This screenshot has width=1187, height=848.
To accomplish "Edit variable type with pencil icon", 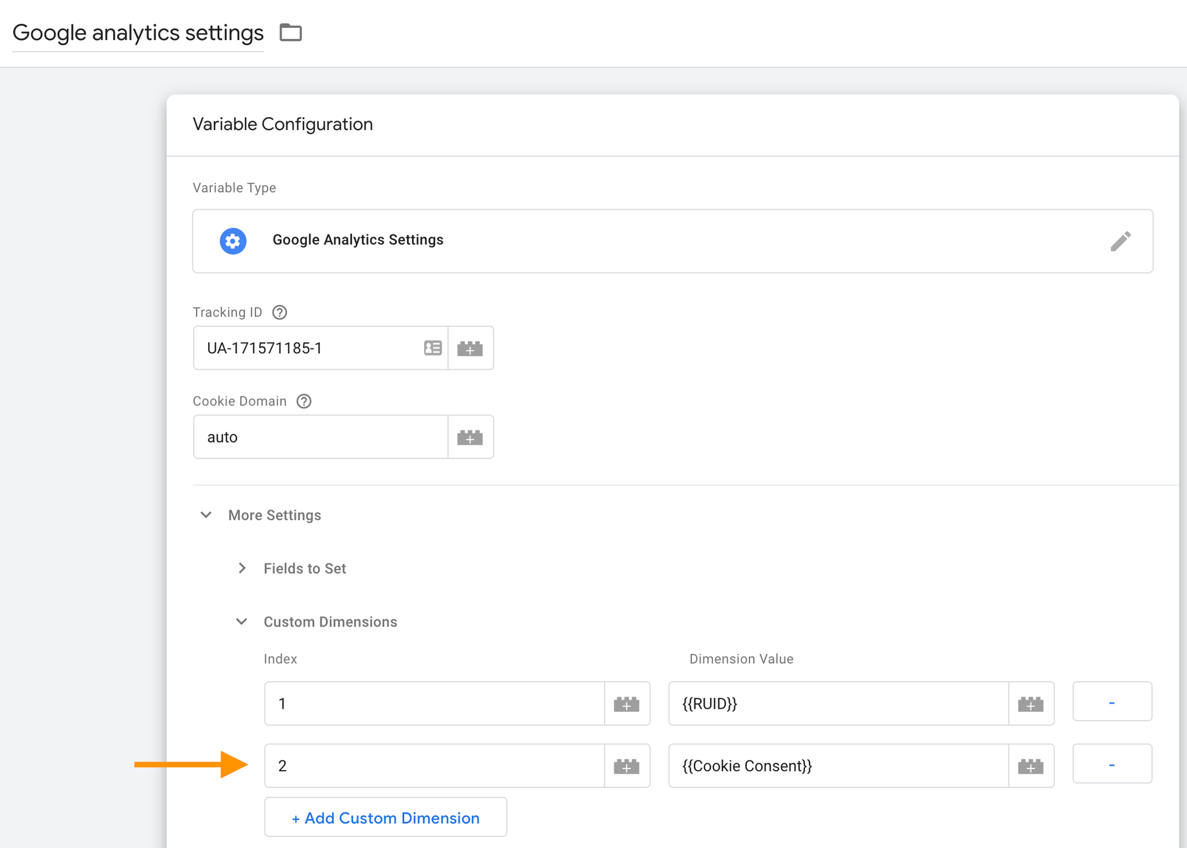I will pos(1120,241).
